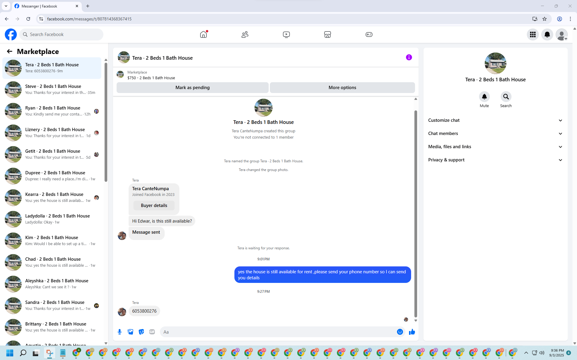Expand the Privacy & support section

click(495, 160)
